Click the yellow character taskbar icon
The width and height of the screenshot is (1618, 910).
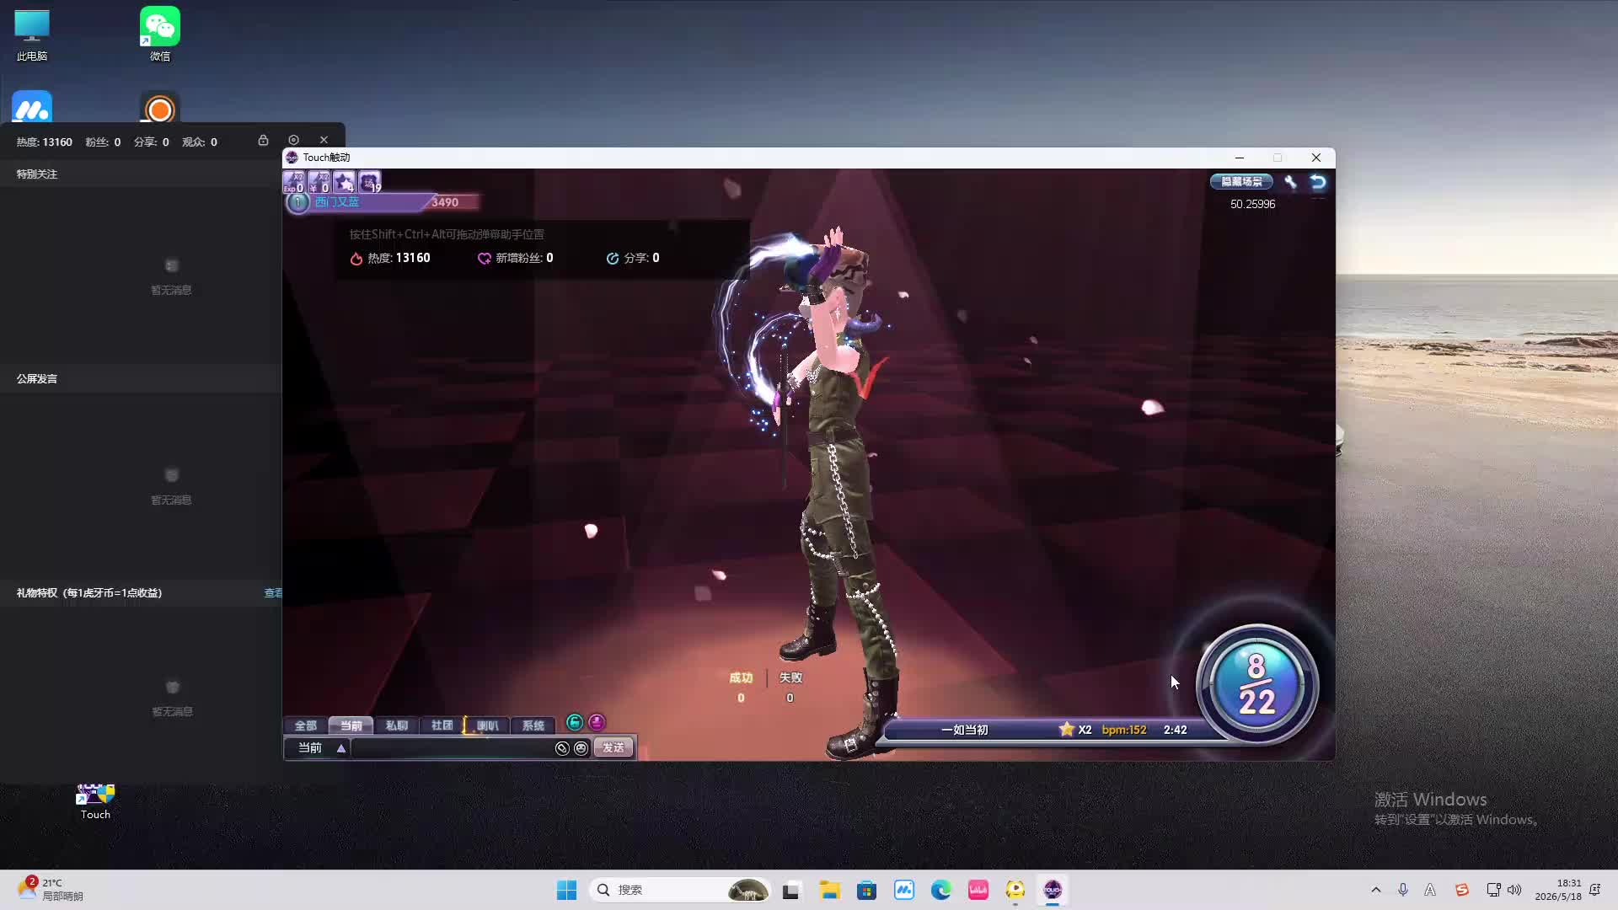click(x=1015, y=890)
